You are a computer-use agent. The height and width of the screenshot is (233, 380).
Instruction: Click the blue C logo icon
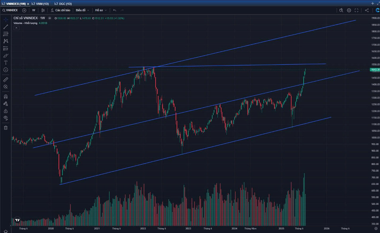(377, 10)
